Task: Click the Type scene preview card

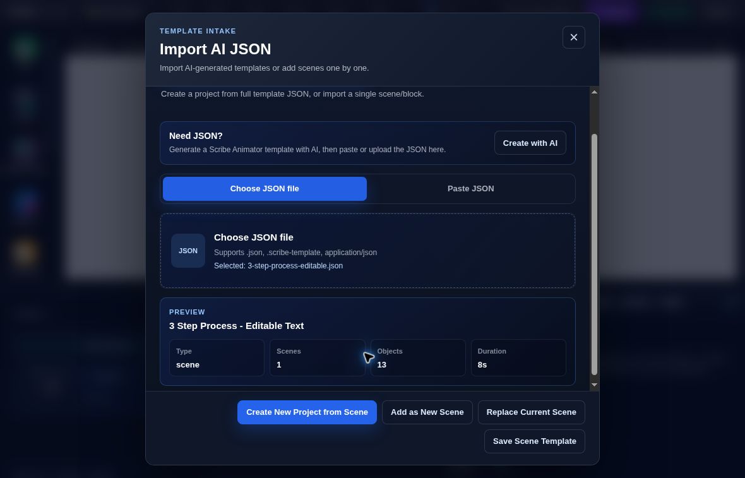Action: coord(217,358)
